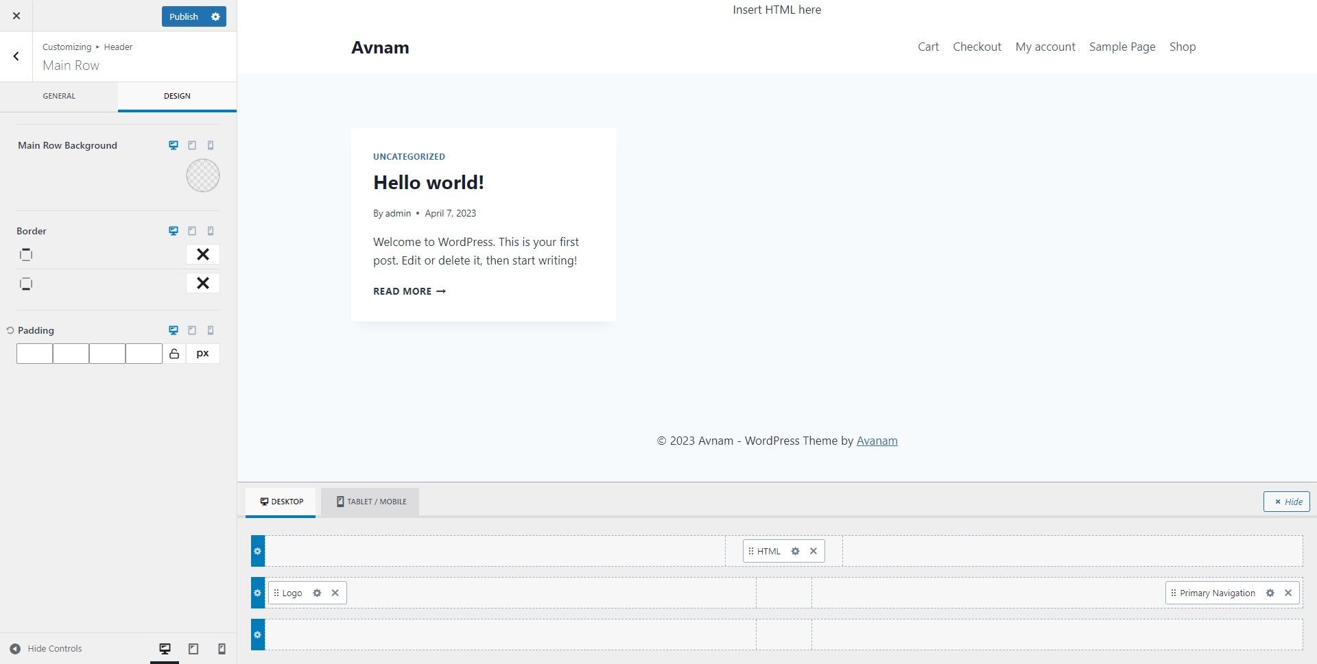Click the Insert HTML here text
The height and width of the screenshot is (664, 1317).
coord(776,10)
